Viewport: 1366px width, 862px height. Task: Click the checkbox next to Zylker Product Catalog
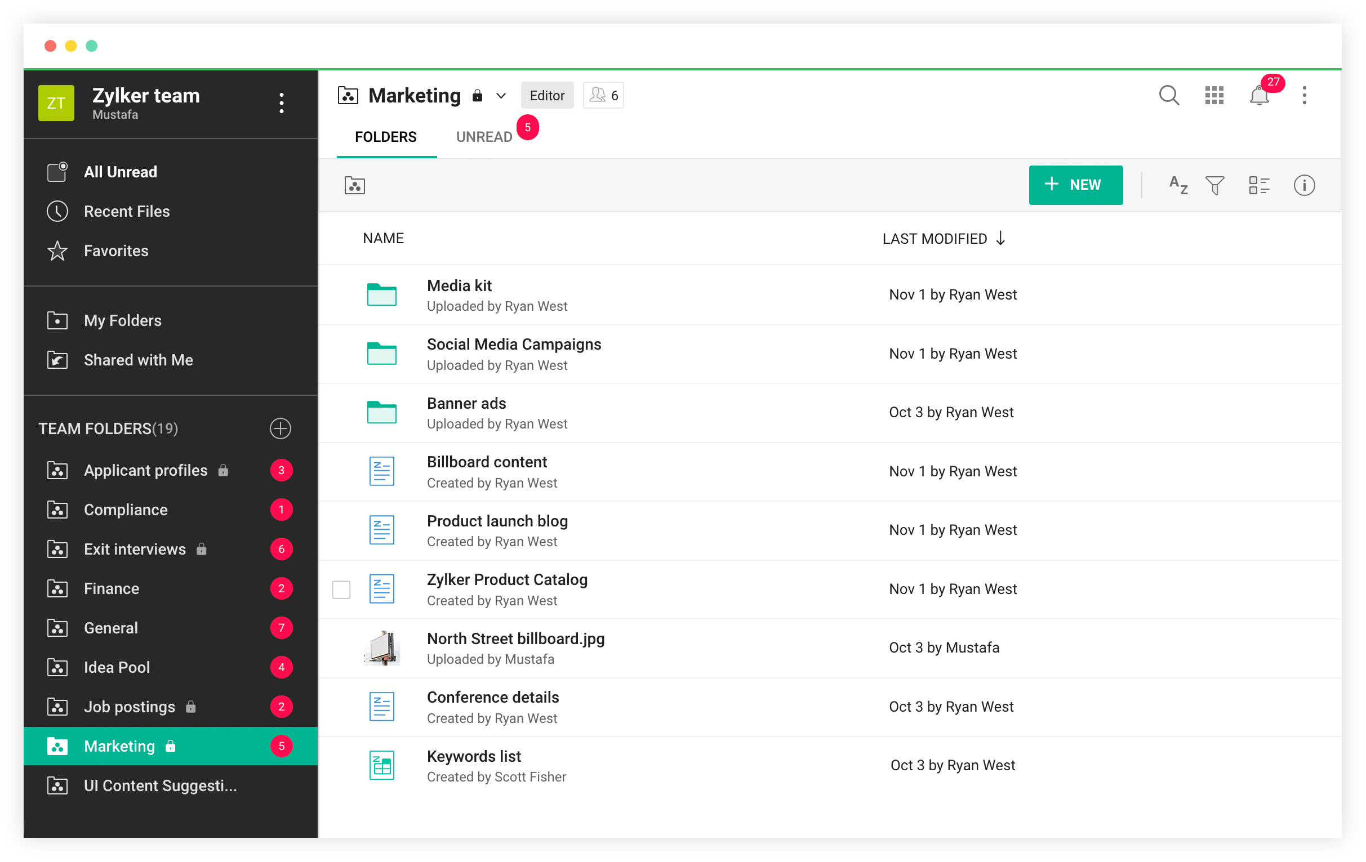(x=341, y=590)
